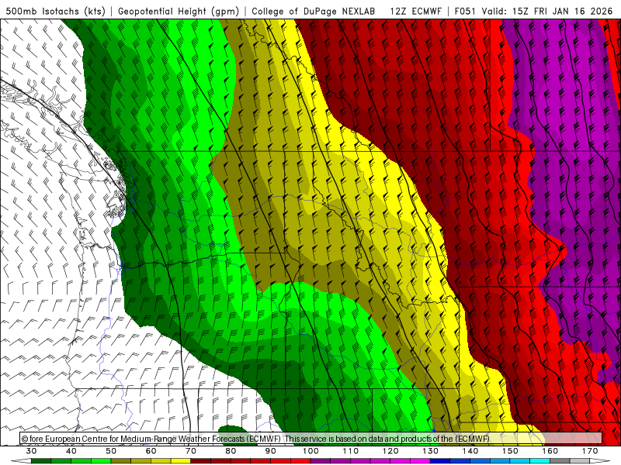Click the 'College of DuPage NEXLAB' header text
Viewport: 621px width, 465px height.
point(314,12)
